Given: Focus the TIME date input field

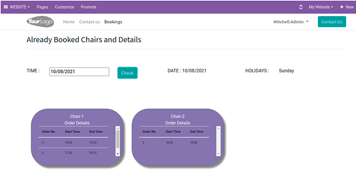Looking at the screenshot, I should tap(79, 72).
